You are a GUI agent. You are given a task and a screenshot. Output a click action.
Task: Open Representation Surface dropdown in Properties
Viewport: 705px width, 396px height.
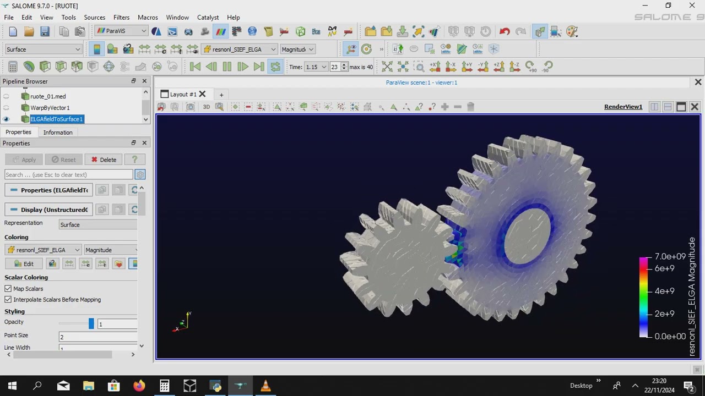tap(98, 225)
